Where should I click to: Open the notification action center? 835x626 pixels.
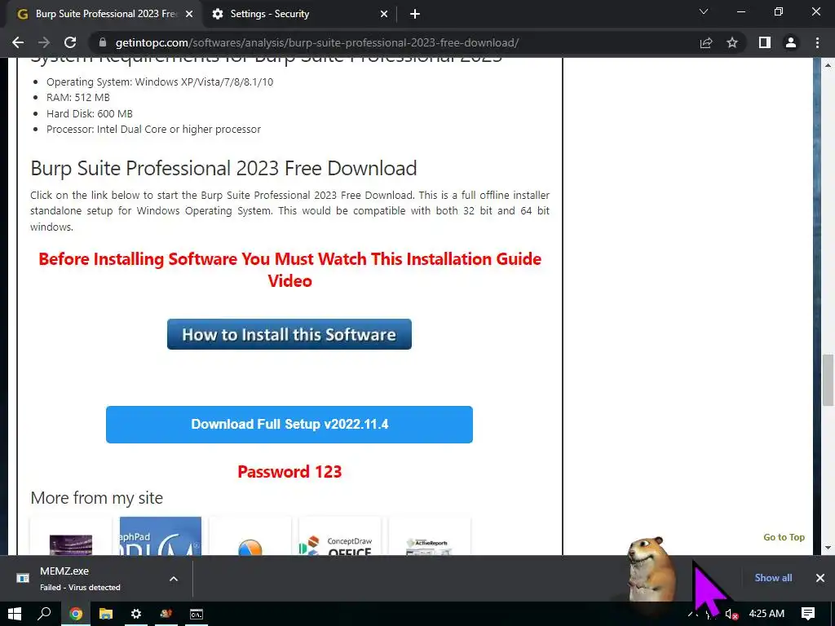coord(808,614)
